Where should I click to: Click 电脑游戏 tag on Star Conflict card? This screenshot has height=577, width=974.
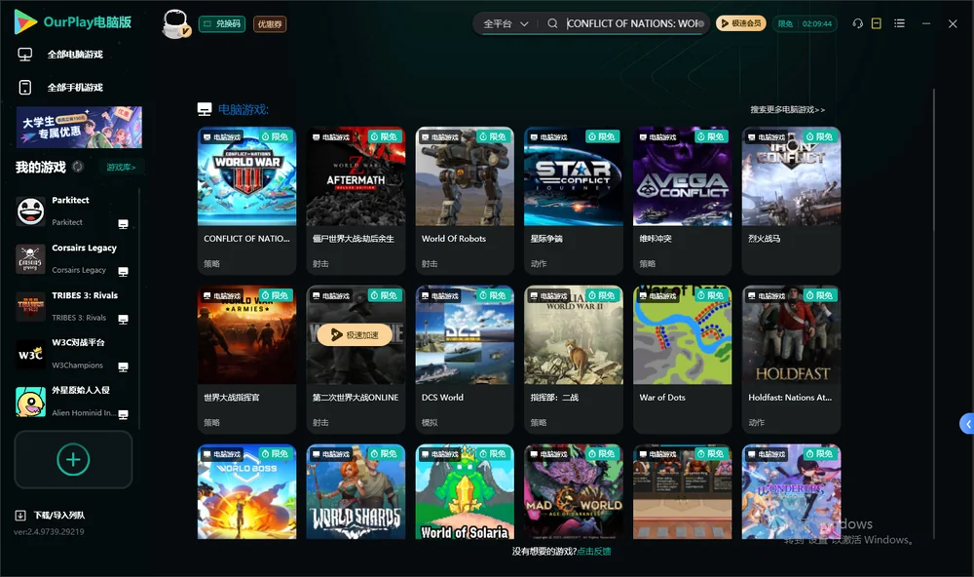549,136
